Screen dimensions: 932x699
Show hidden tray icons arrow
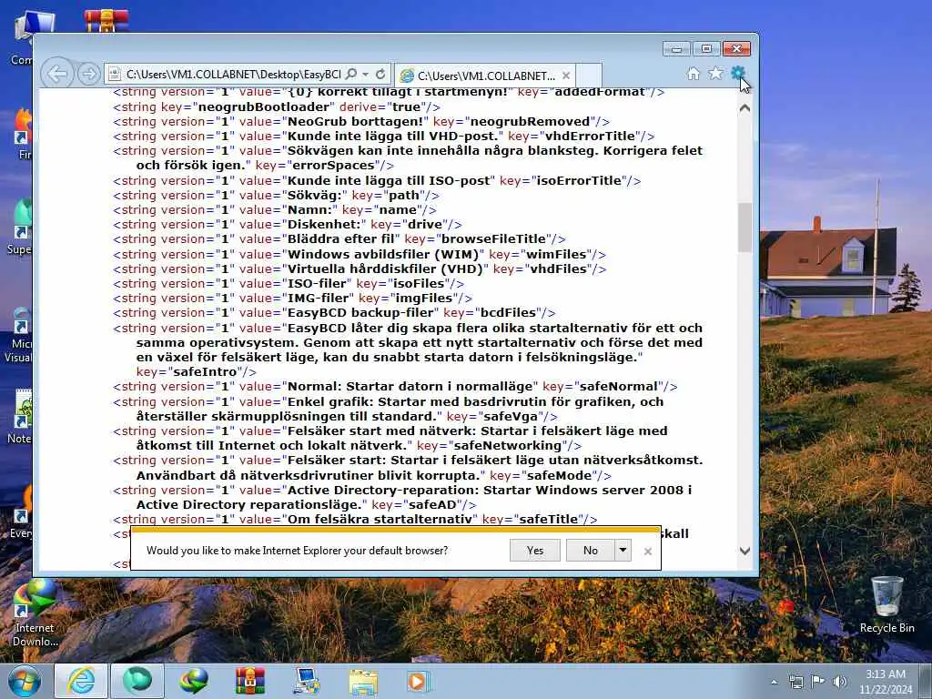coord(774,682)
